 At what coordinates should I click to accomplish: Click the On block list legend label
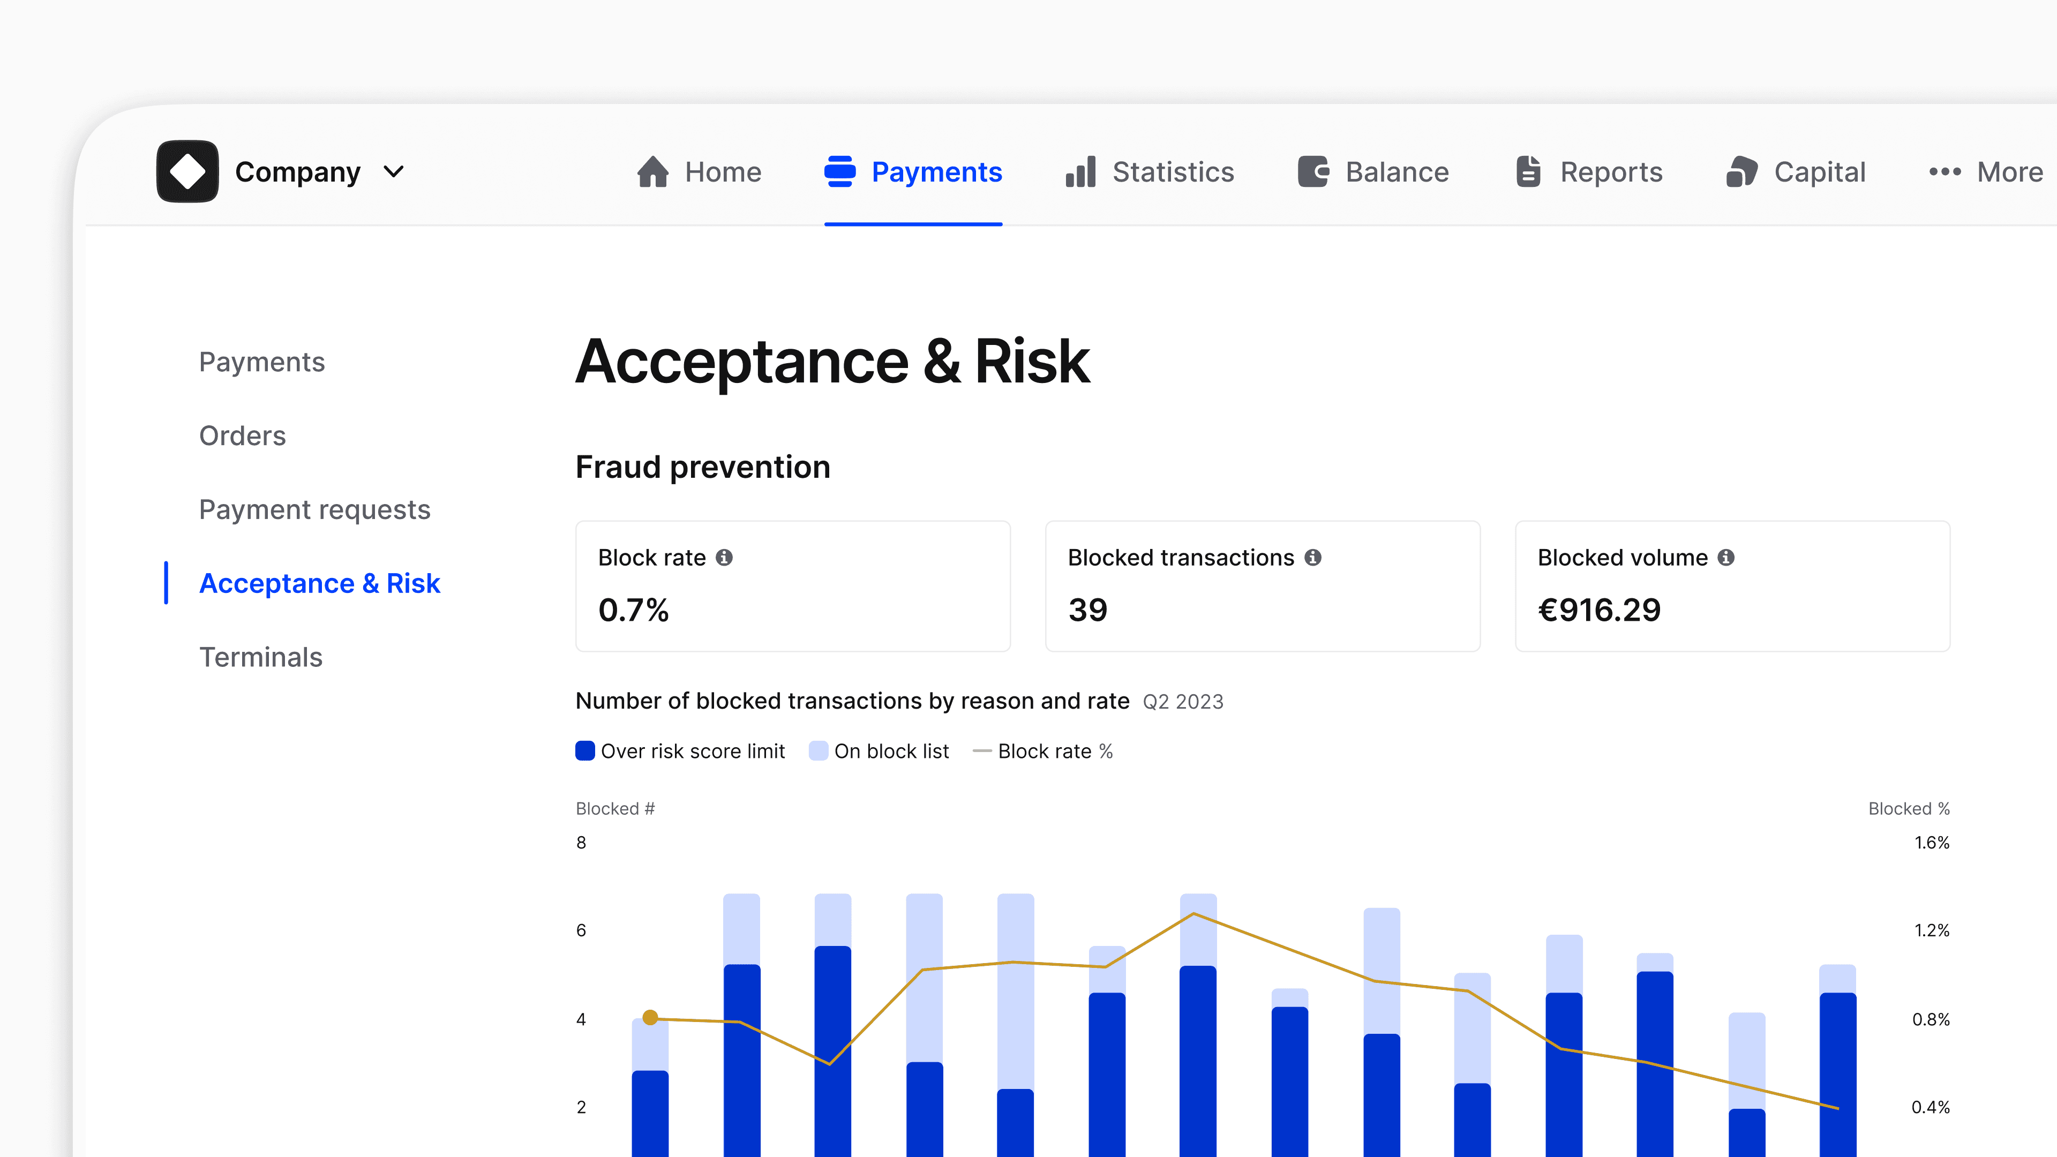[892, 752]
